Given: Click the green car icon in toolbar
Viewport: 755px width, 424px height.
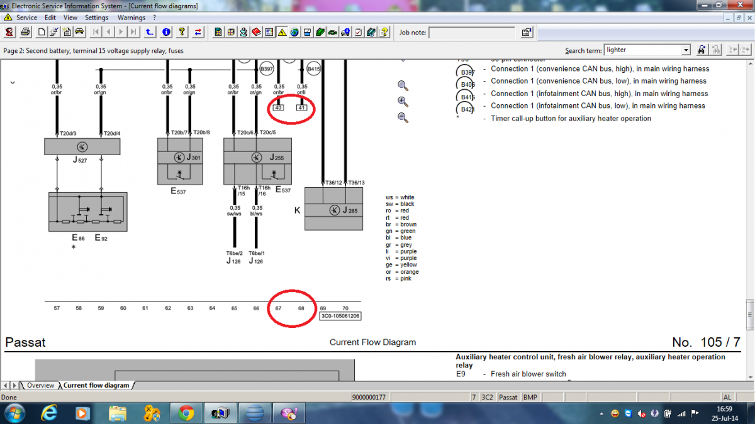Looking at the screenshot, I should coord(332,32).
